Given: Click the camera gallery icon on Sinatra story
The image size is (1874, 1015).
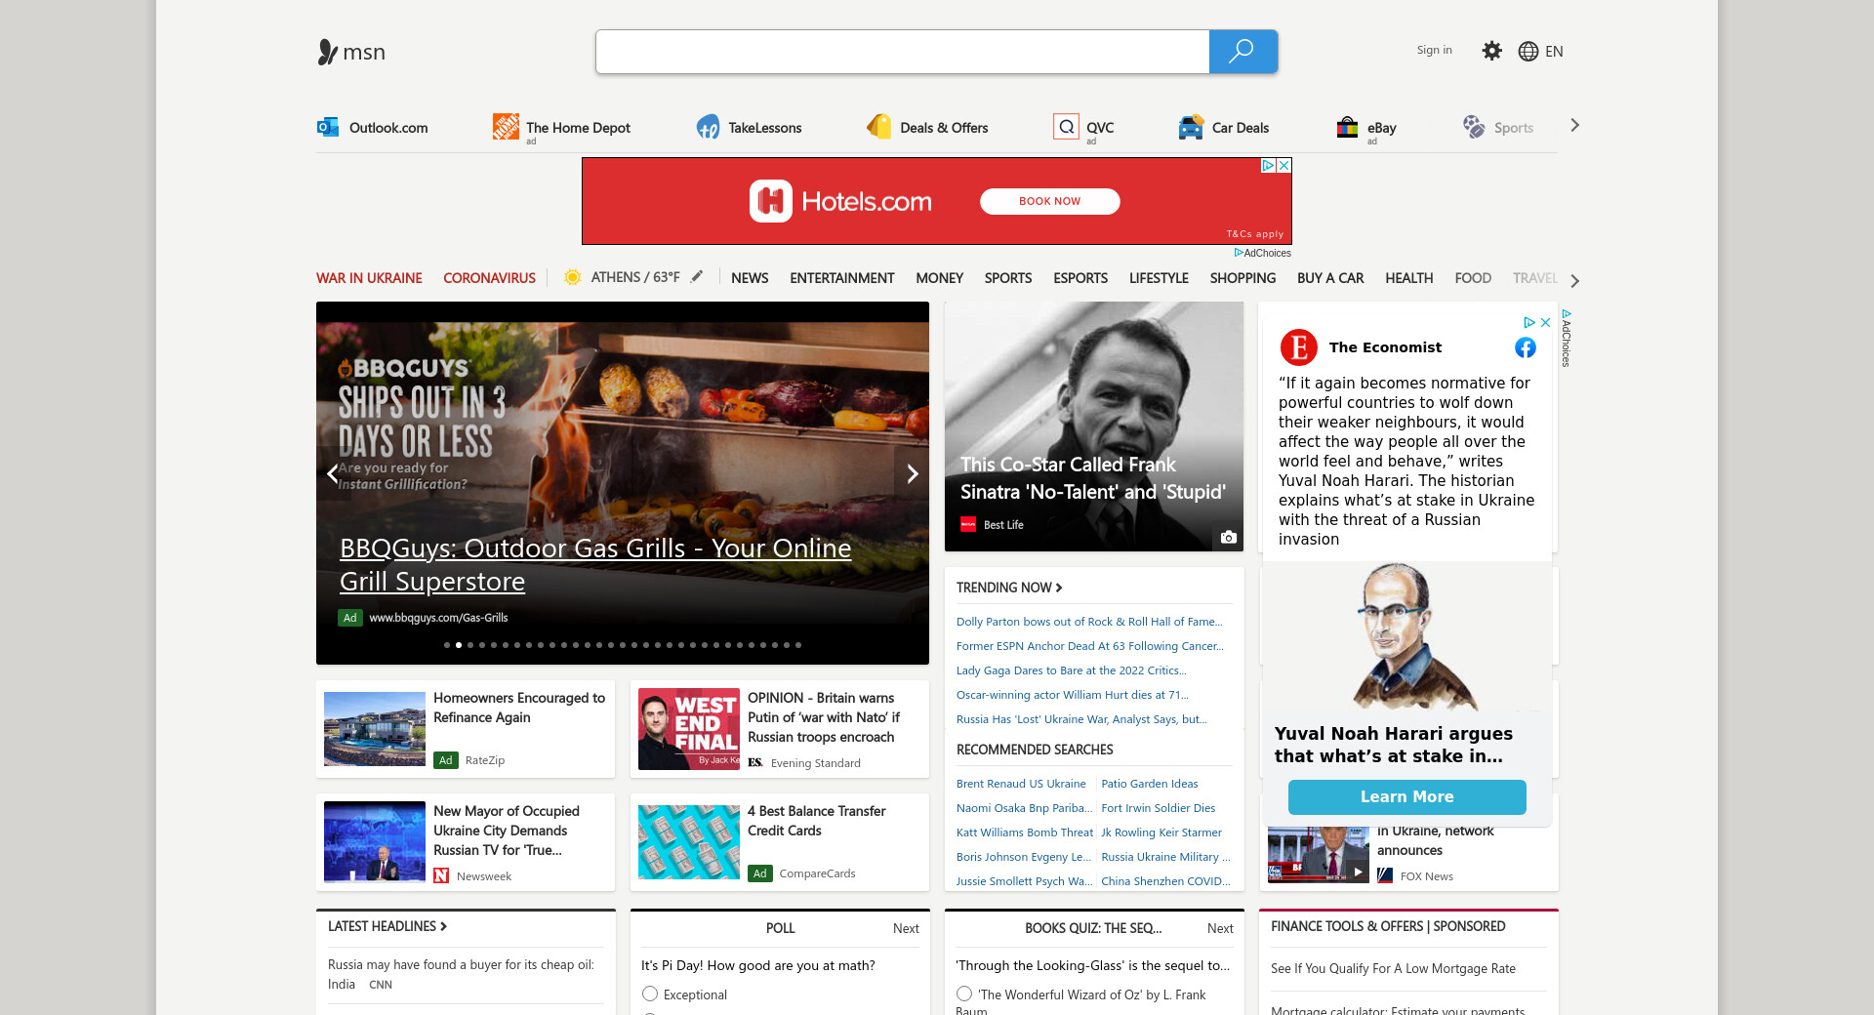Looking at the screenshot, I should [1228, 537].
